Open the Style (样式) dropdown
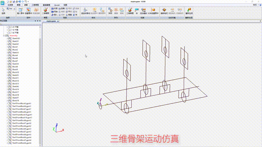Image resolution: width=262 pixels, height=147 pixels. click(255, 5)
